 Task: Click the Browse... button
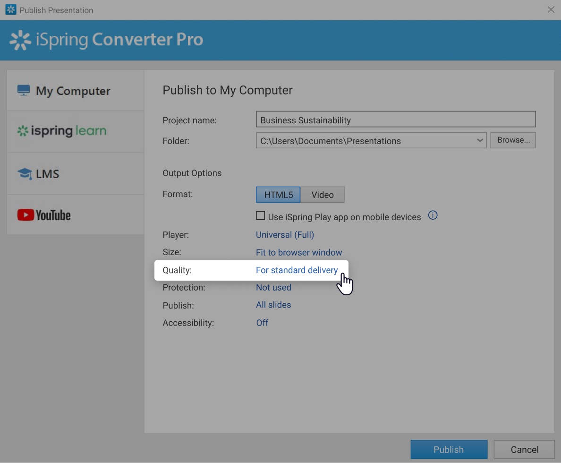point(513,140)
